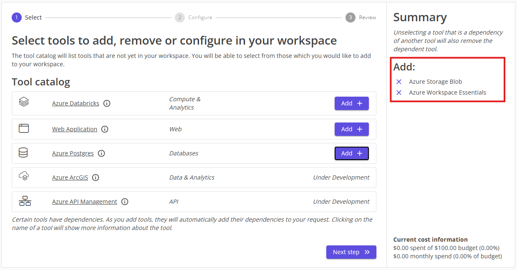517x270 pixels.
Task: Click the Web Application window icon
Action: 24,128
